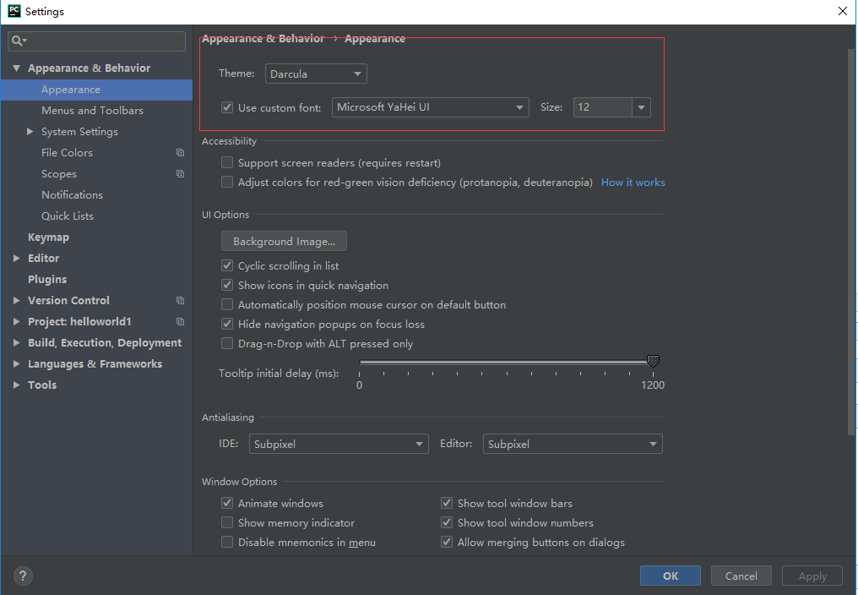This screenshot has height=595, width=858.
Task: Toggle Show tool window bars
Action: [x=447, y=503]
